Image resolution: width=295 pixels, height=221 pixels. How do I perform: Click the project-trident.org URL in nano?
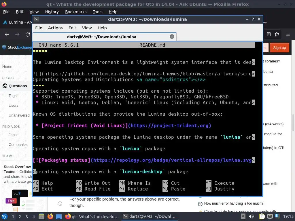169,125
